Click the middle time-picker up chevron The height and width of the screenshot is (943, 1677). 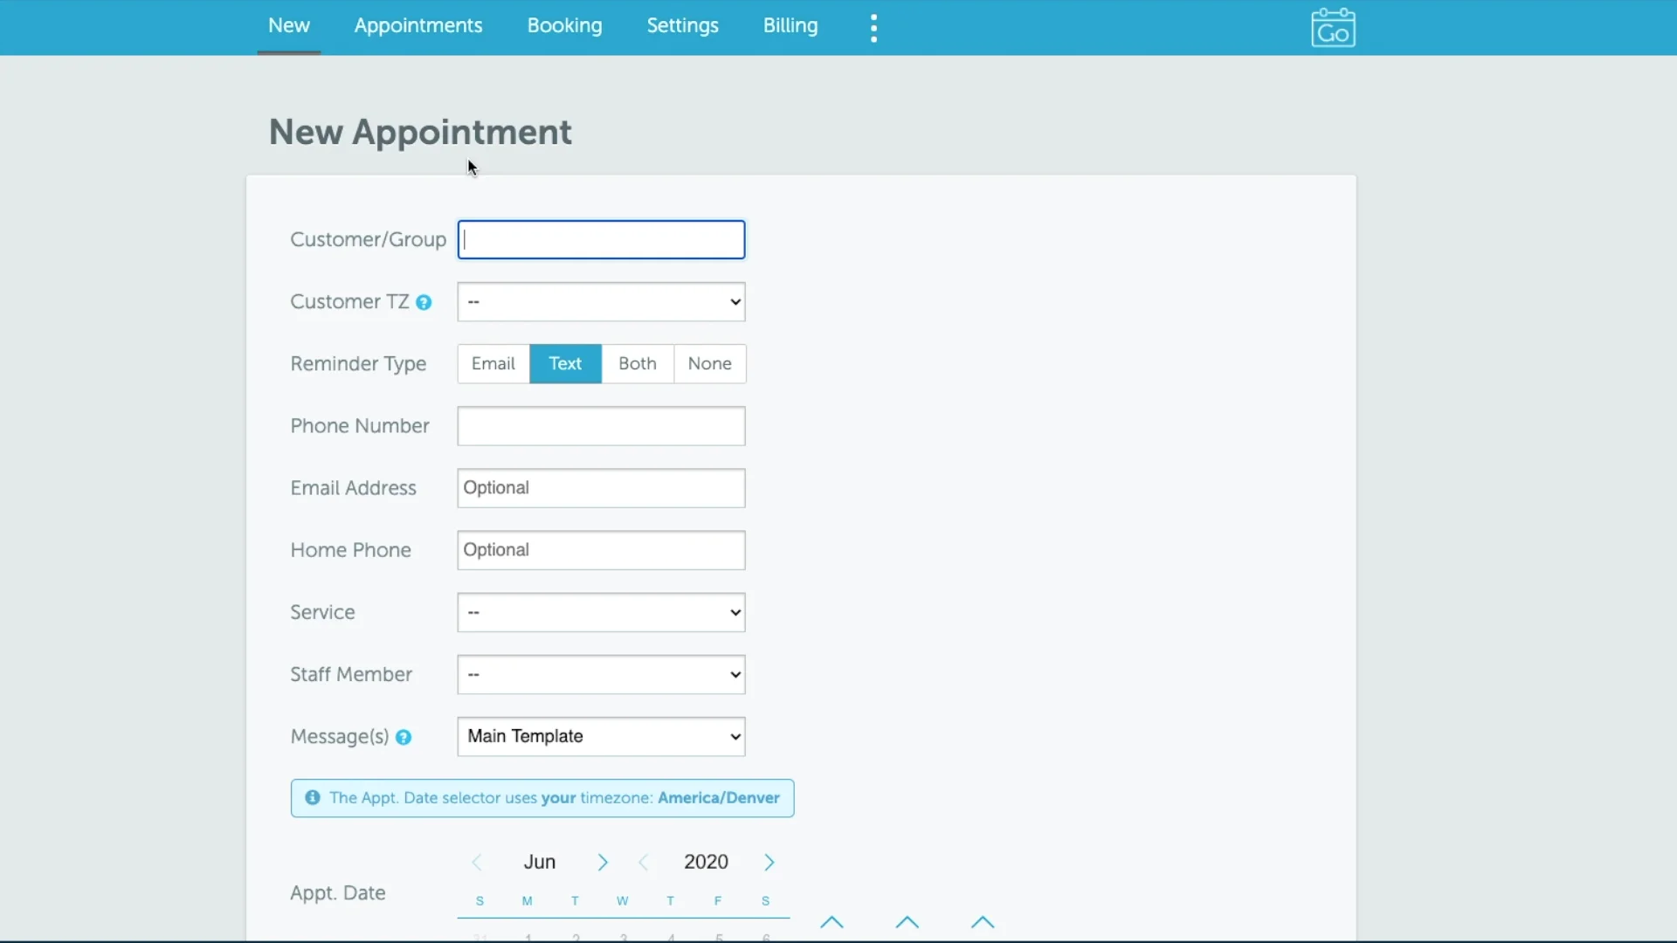908,922
